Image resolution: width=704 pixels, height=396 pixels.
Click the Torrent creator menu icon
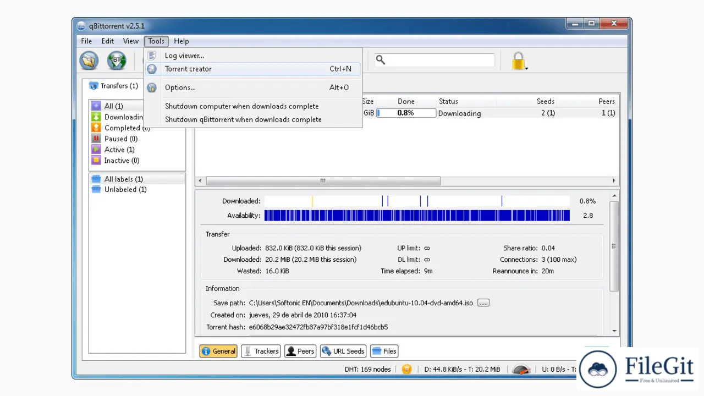pyautogui.click(x=152, y=69)
